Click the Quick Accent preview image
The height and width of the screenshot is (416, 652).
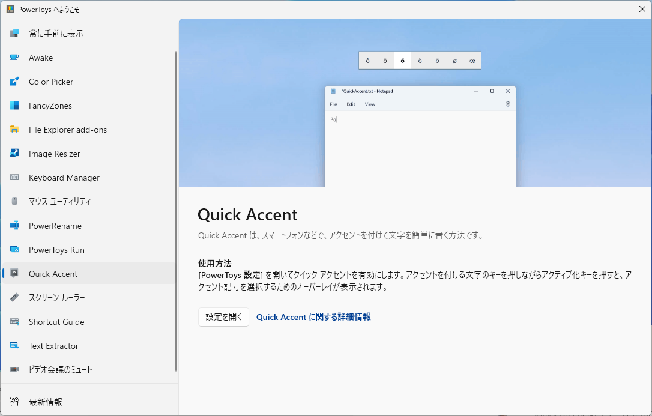(415, 103)
